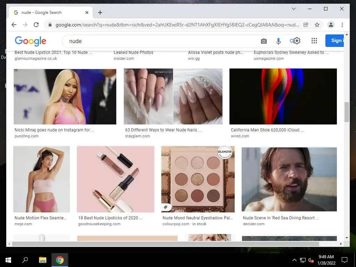The width and height of the screenshot is (356, 267).
Task: Click the scroll down arrow
Action: 347,238
